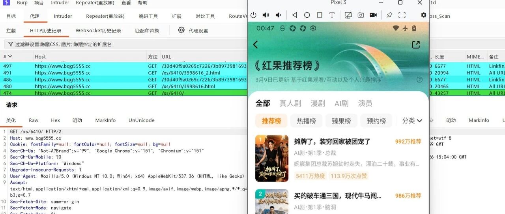
Task: Switch to the 目标 tab
Action: (x=11, y=16)
